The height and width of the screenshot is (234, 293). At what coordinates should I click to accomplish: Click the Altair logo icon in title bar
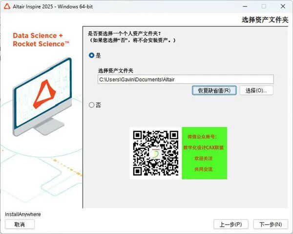[x=7, y=6]
